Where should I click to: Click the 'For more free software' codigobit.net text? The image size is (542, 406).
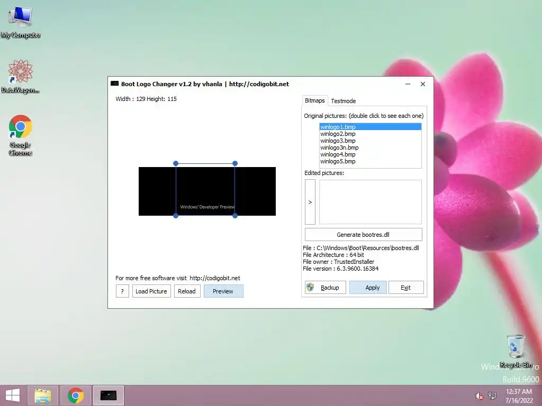tap(178, 278)
